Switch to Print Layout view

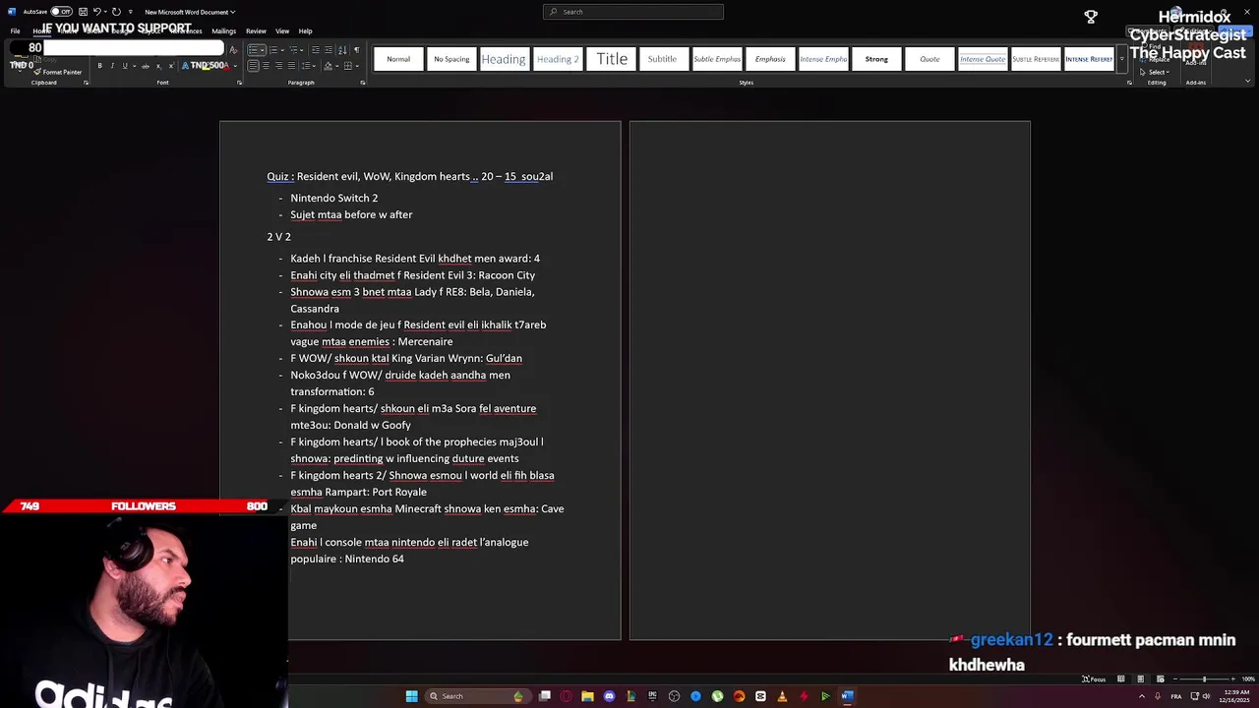coord(1140,678)
